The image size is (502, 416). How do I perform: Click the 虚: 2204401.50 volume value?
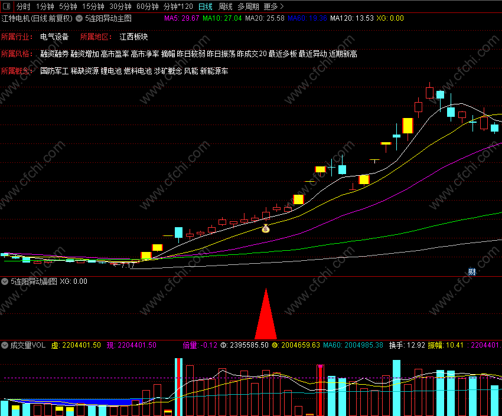coord(76,345)
